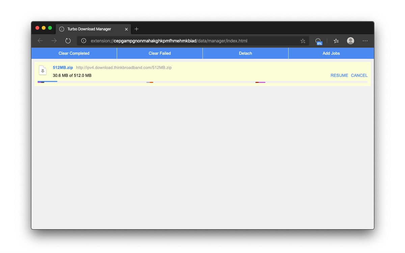Screen dimensions: 405x253
Task: Cancel the 512MB.zip download
Action: coord(359,76)
